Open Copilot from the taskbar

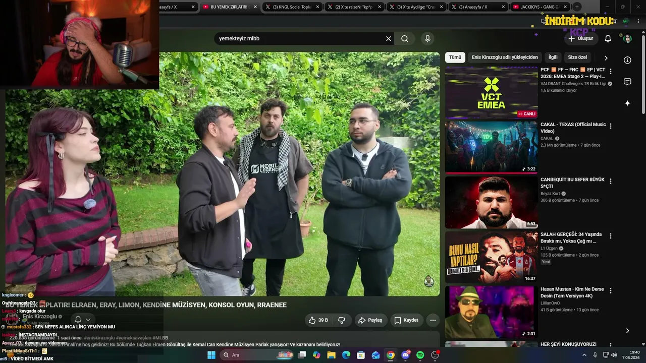316,355
